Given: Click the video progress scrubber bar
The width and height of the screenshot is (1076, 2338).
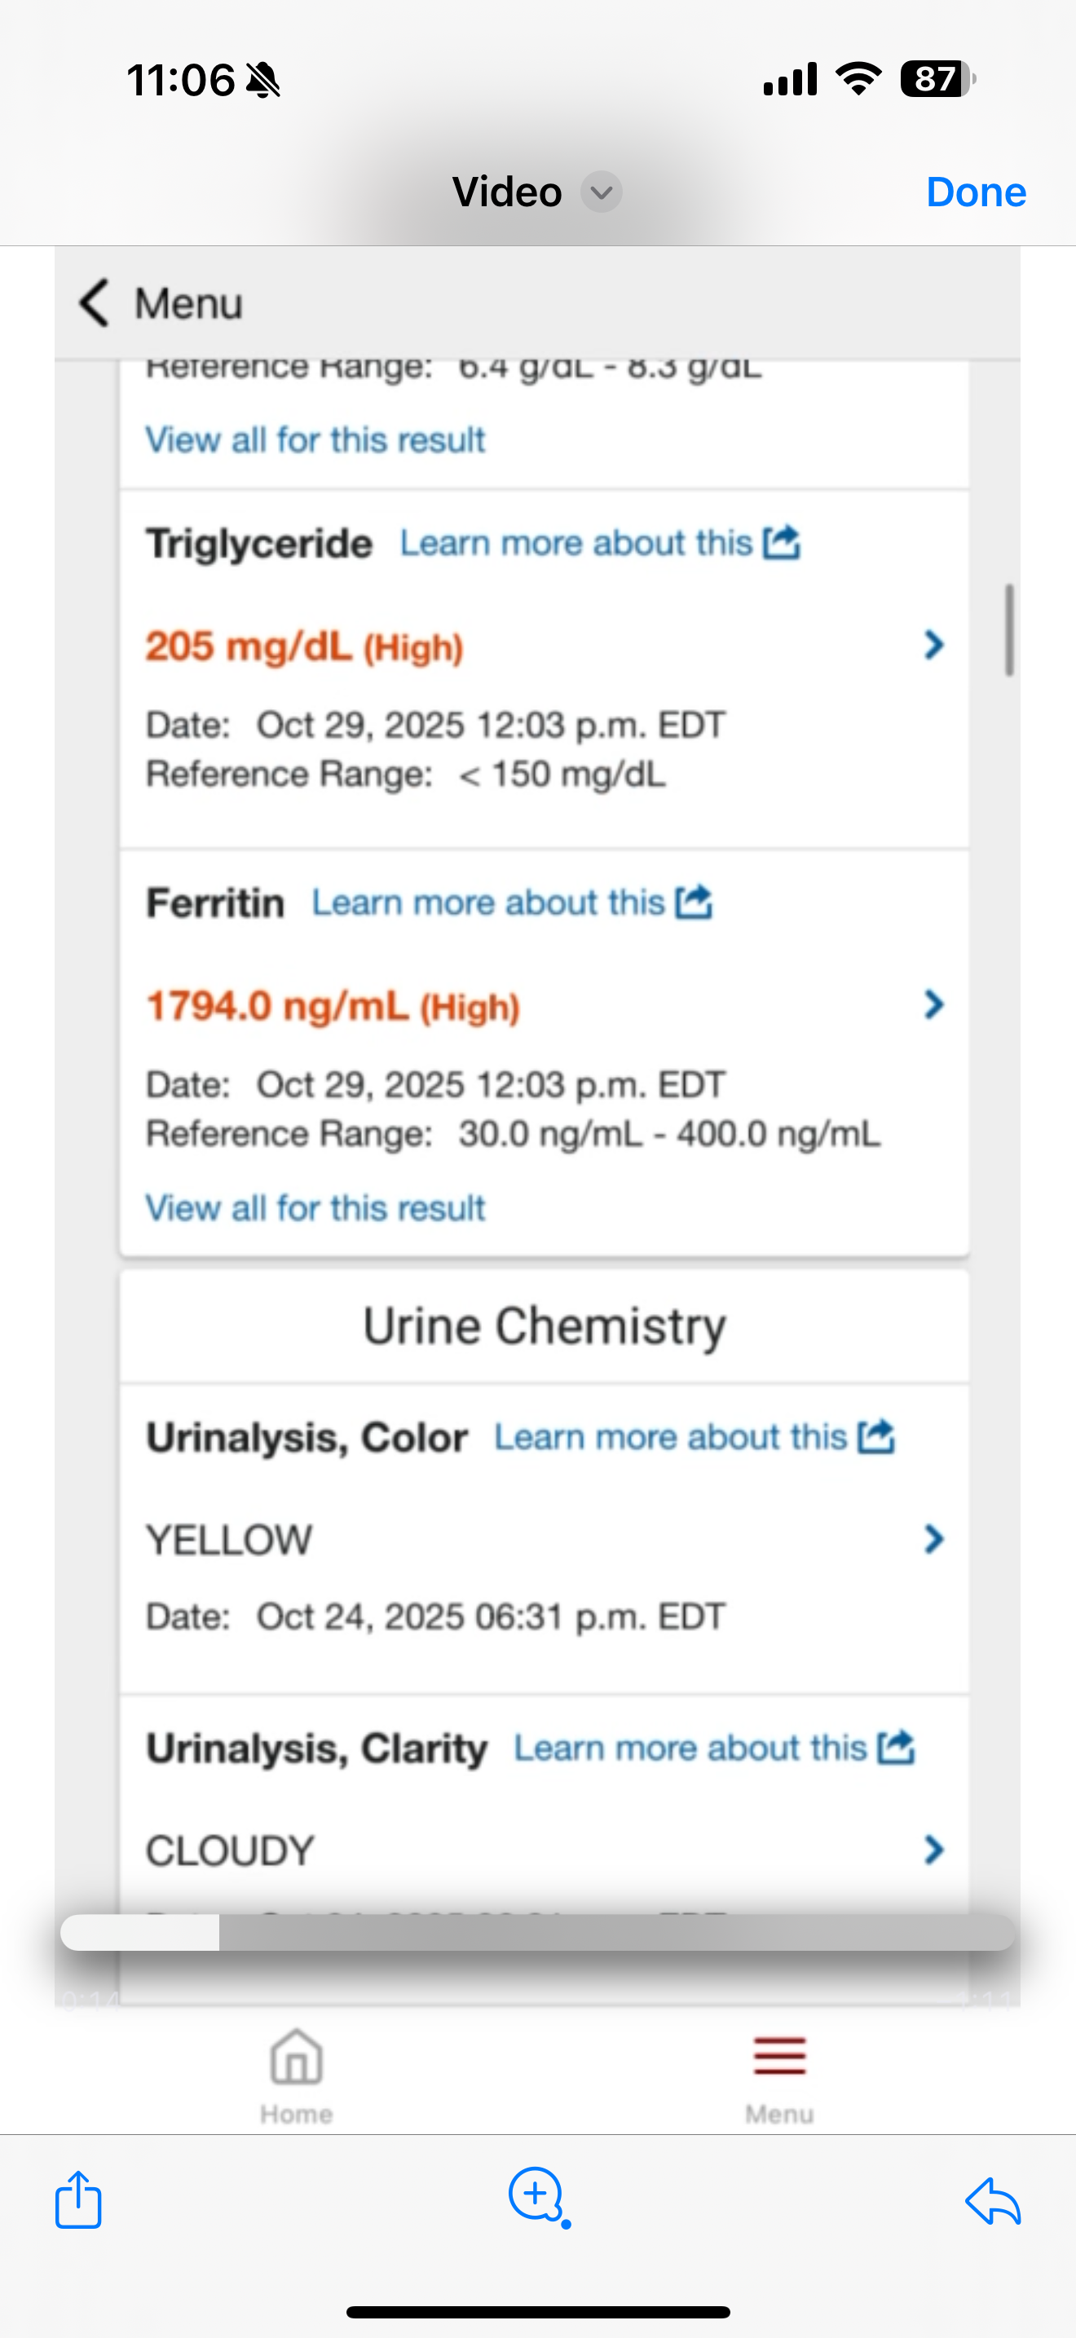Looking at the screenshot, I should click(x=537, y=1932).
